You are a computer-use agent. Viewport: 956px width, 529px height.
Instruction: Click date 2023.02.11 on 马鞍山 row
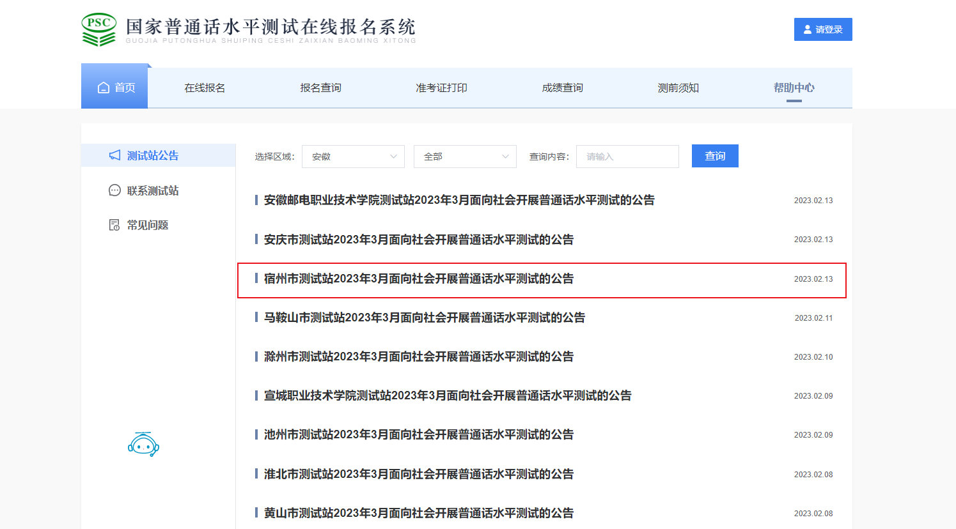pyautogui.click(x=813, y=318)
